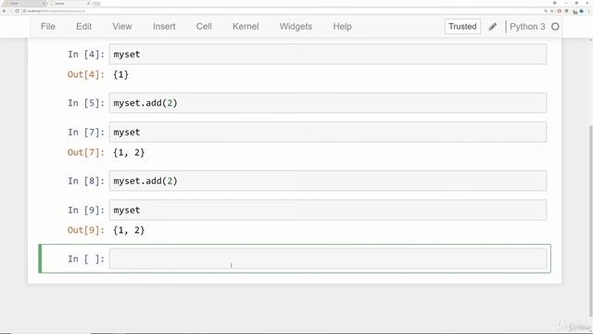Click the site info icon in address bar
The height and width of the screenshot is (334, 593).
click(x=25, y=11)
